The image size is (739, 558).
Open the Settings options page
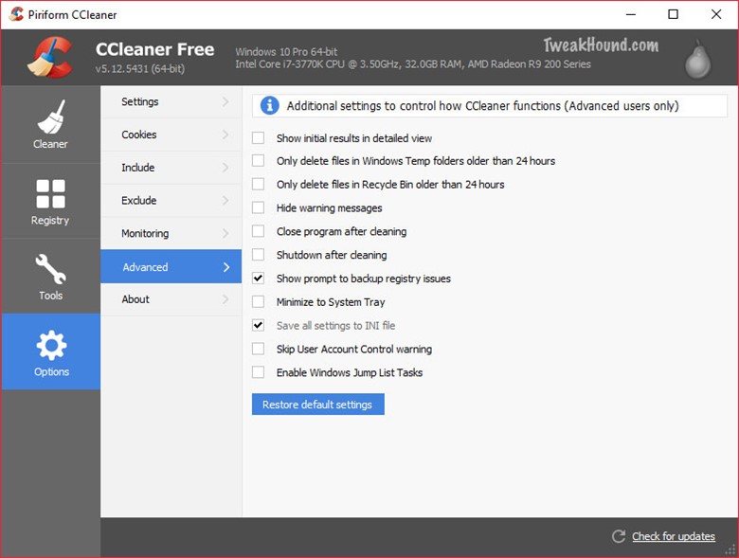pos(171,101)
